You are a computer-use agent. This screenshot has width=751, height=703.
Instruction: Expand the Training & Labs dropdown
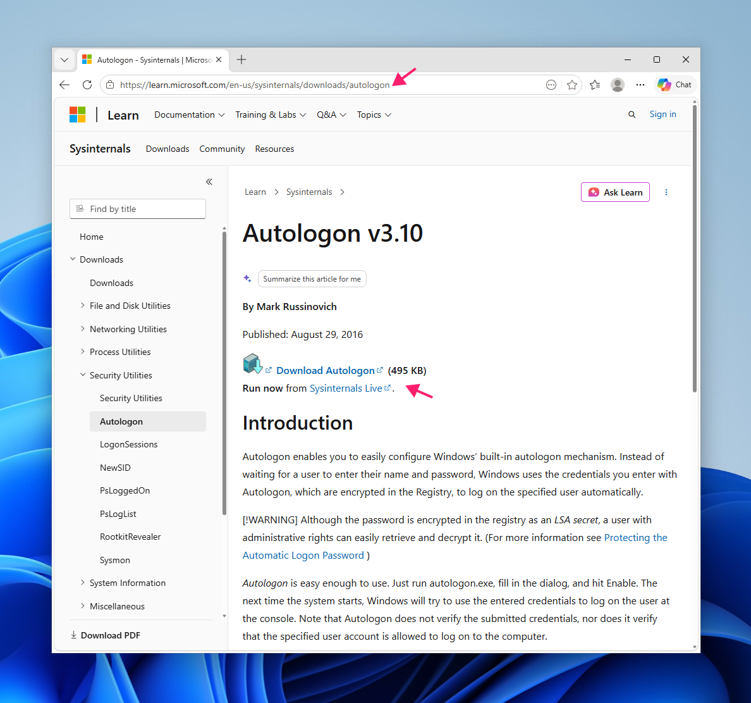[x=271, y=115]
